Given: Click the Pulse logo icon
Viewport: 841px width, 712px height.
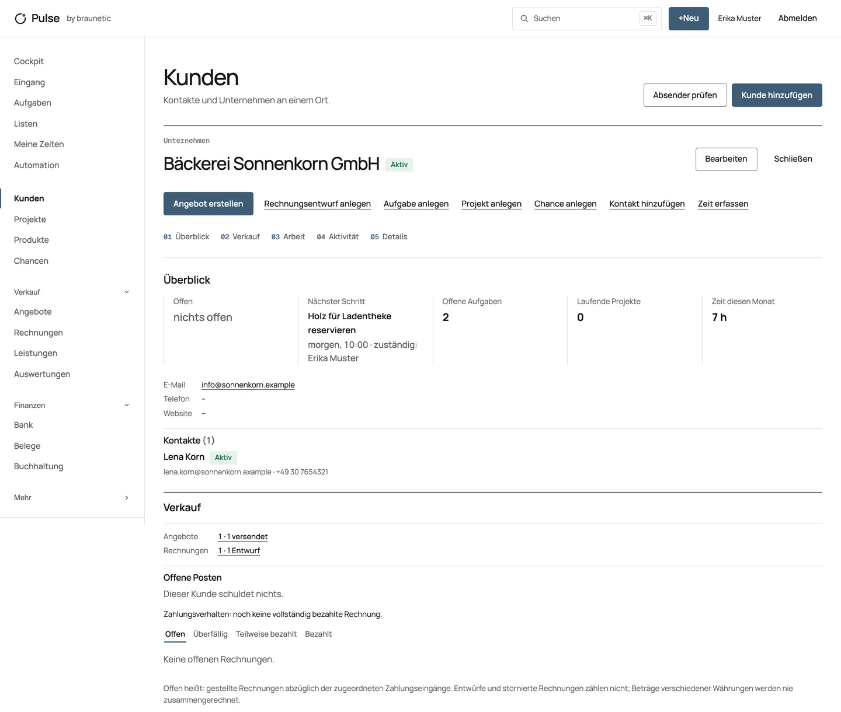Looking at the screenshot, I should pyautogui.click(x=20, y=19).
